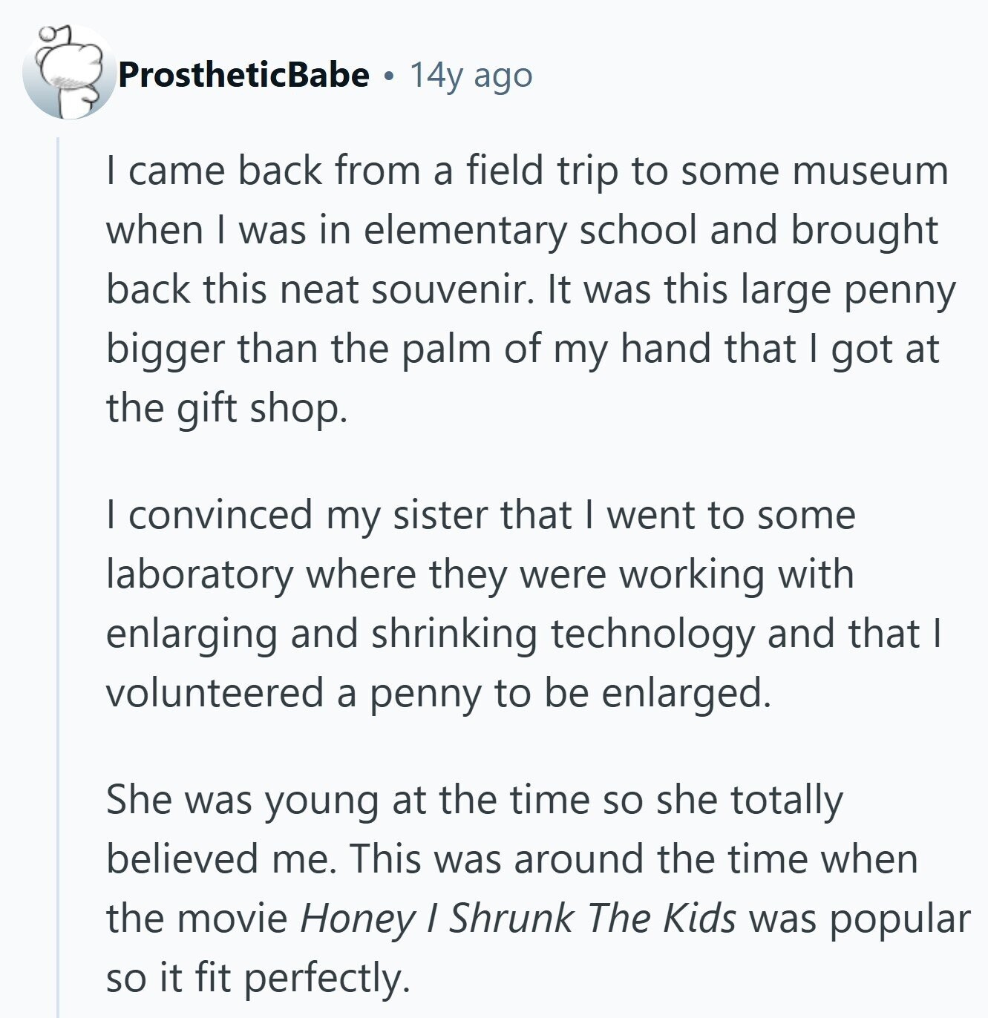The image size is (988, 1018).
Task: Click the dot separator before the timestamp
Action: pos(389,76)
